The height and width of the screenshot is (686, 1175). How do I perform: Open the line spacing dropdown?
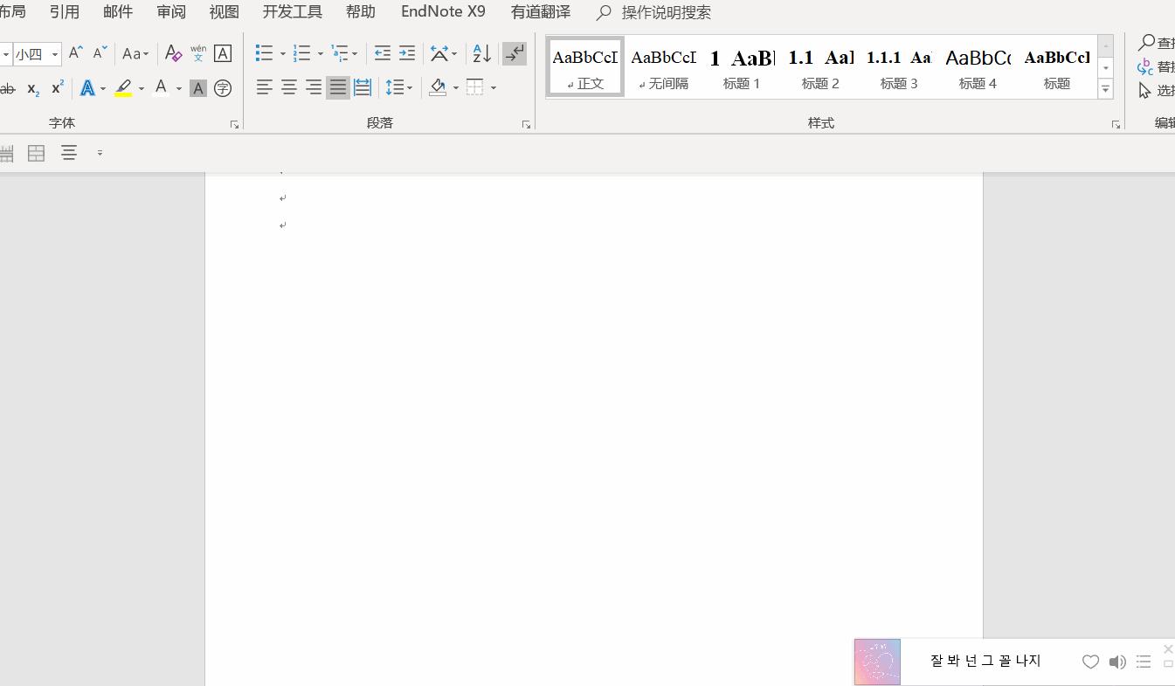(x=399, y=87)
